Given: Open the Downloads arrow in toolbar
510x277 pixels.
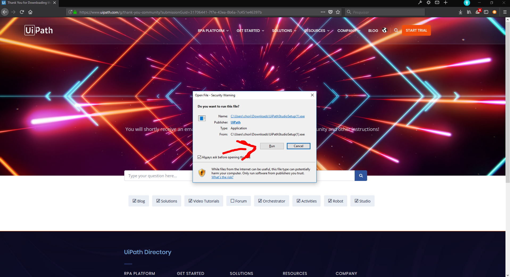Looking at the screenshot, I should [x=461, y=12].
